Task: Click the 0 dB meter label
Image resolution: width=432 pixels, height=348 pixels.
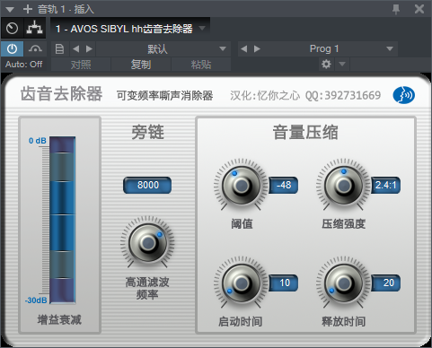Action: tap(38, 141)
